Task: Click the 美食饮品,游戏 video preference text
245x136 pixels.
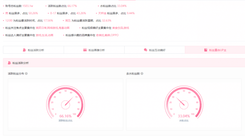Action: click(x=121, y=28)
